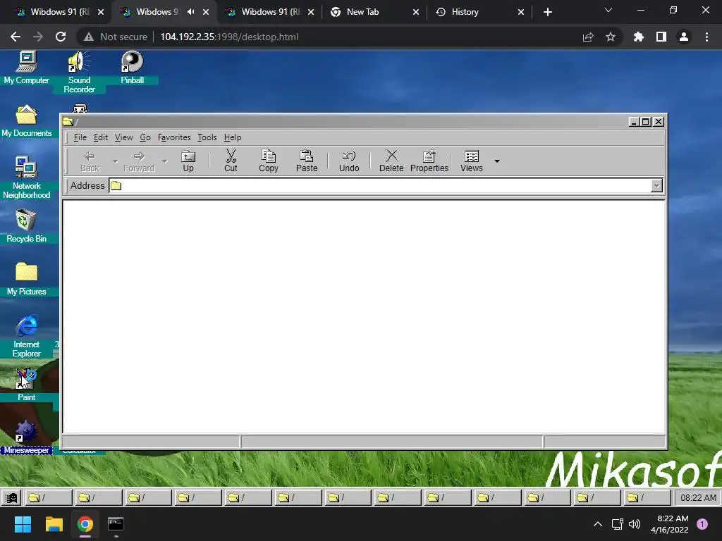Open the Recycle Bin icon

click(x=26, y=226)
